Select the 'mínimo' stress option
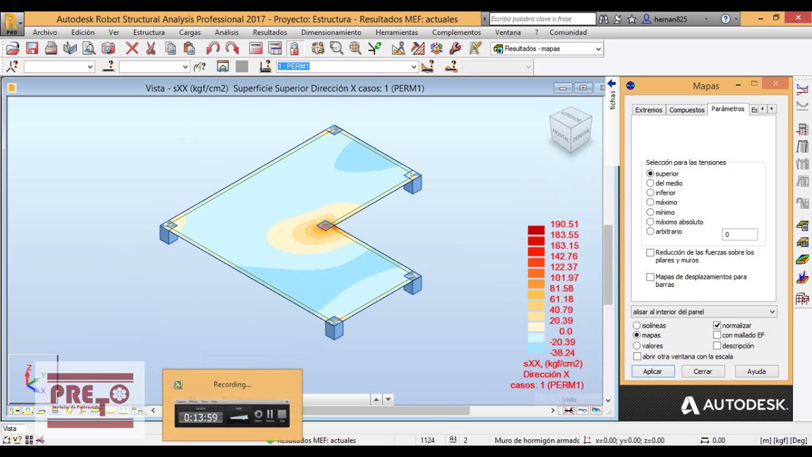Screen dimensions: 812x457 (x=650, y=212)
